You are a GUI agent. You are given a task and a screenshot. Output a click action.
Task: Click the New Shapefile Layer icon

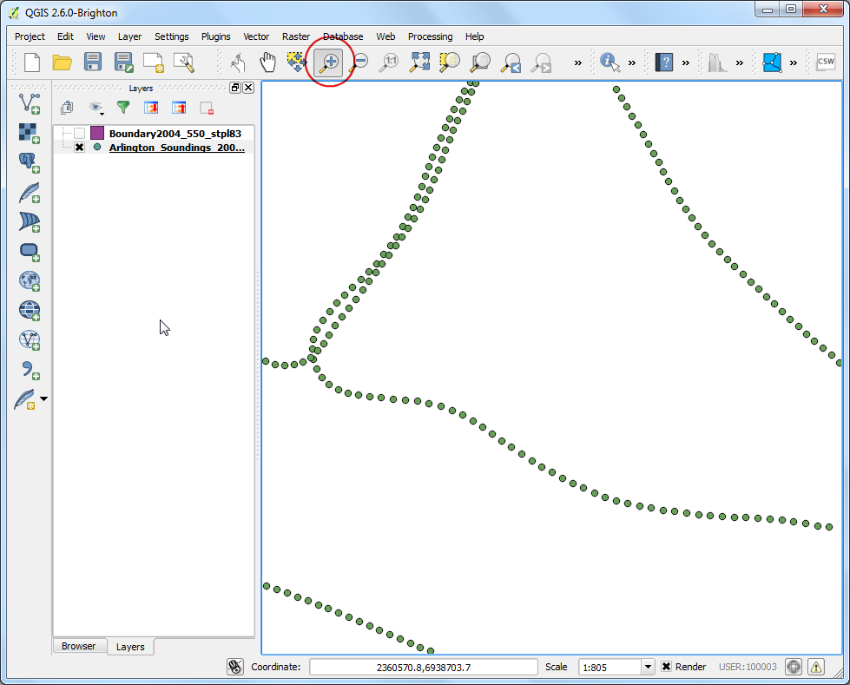click(x=25, y=399)
